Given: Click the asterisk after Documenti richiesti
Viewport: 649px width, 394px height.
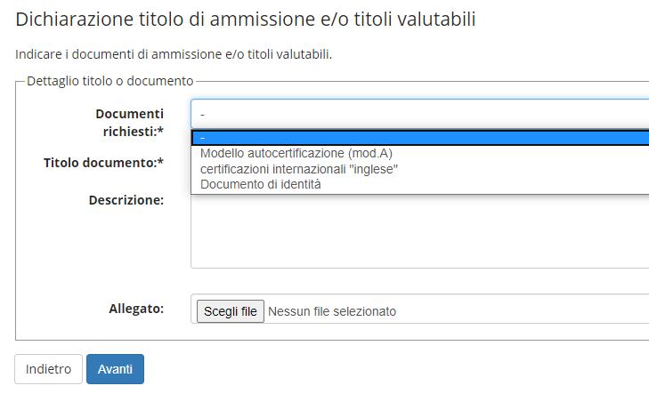Looking at the screenshot, I should [x=160, y=132].
